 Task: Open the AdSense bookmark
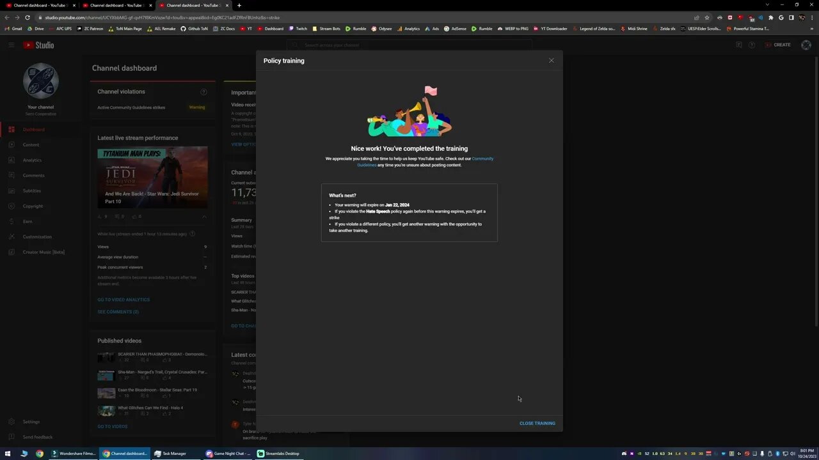pyautogui.click(x=455, y=29)
